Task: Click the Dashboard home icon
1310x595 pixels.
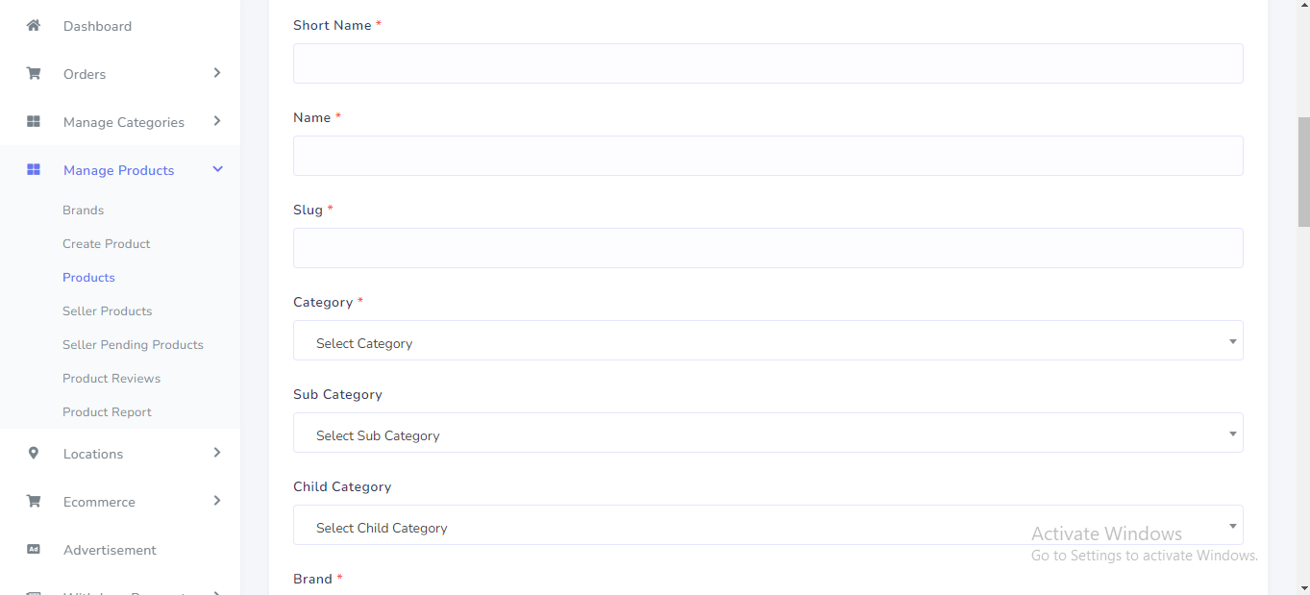Action: tap(34, 26)
